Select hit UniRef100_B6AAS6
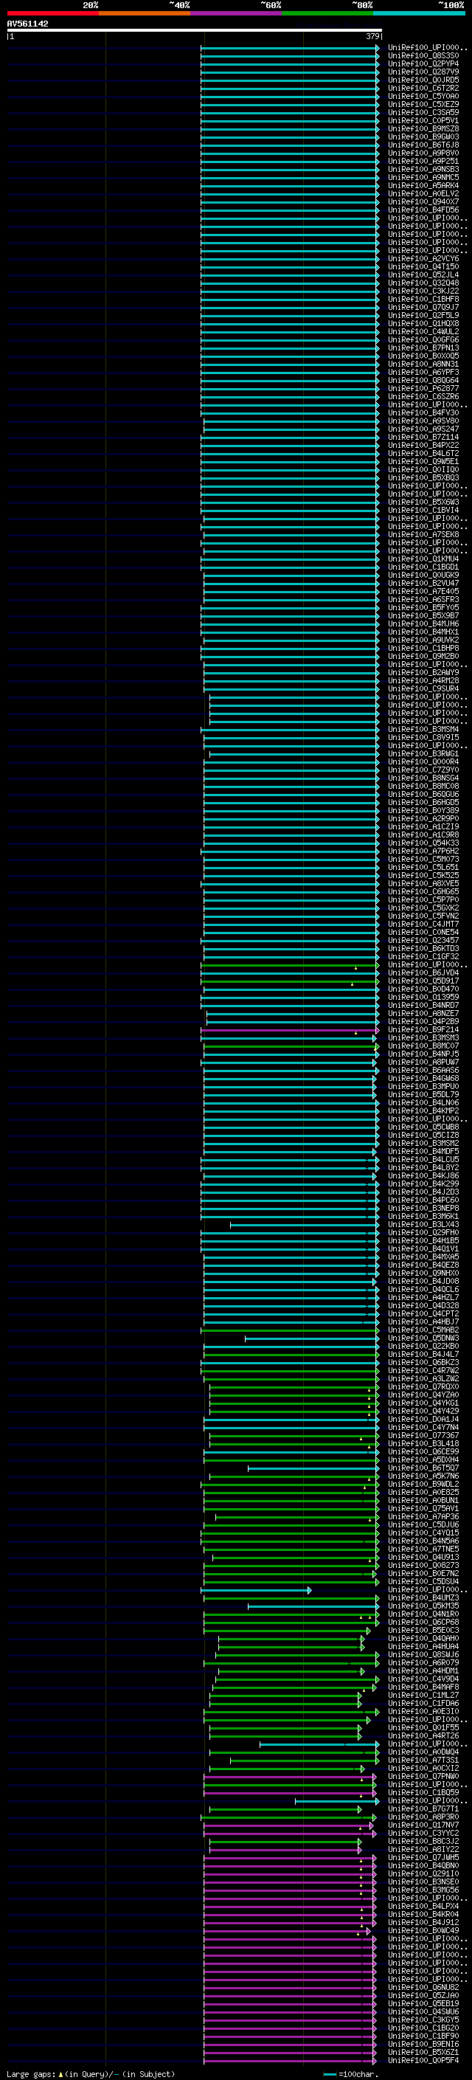 [x=423, y=1070]
